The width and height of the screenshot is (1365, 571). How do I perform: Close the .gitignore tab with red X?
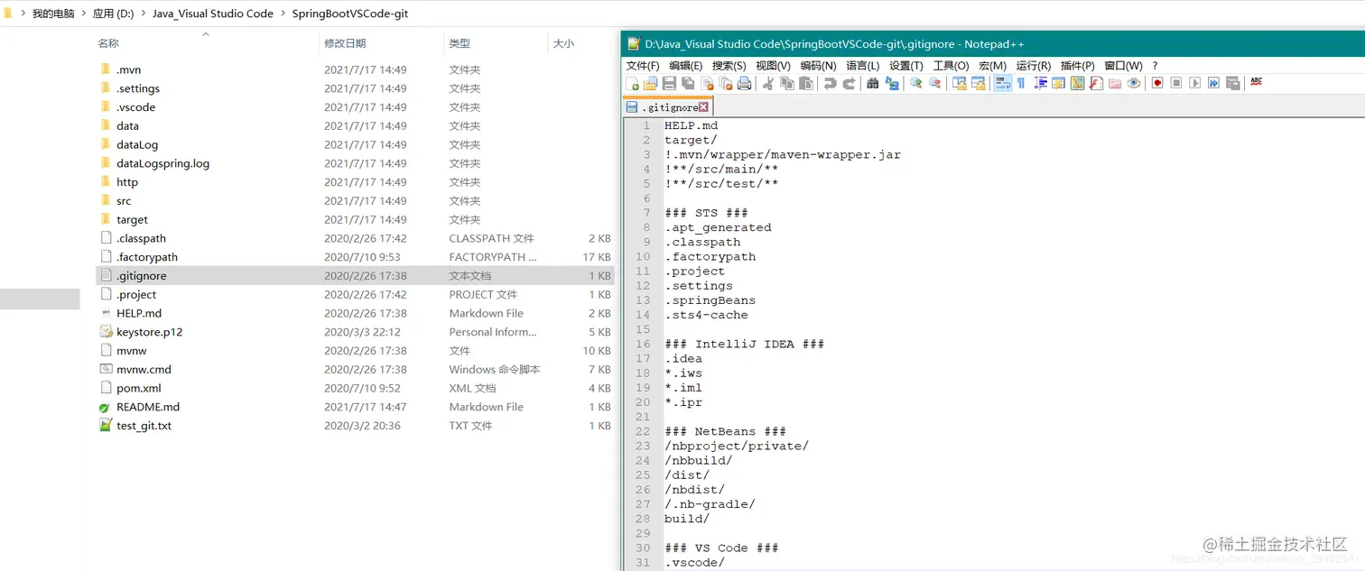coord(704,107)
